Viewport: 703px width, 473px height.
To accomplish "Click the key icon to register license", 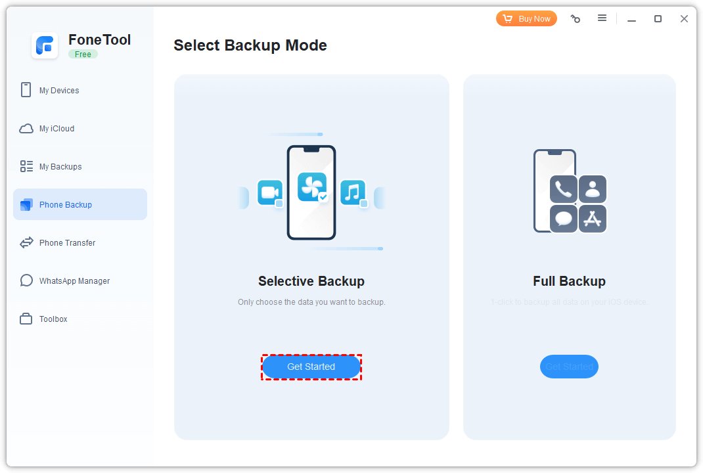I will (576, 19).
